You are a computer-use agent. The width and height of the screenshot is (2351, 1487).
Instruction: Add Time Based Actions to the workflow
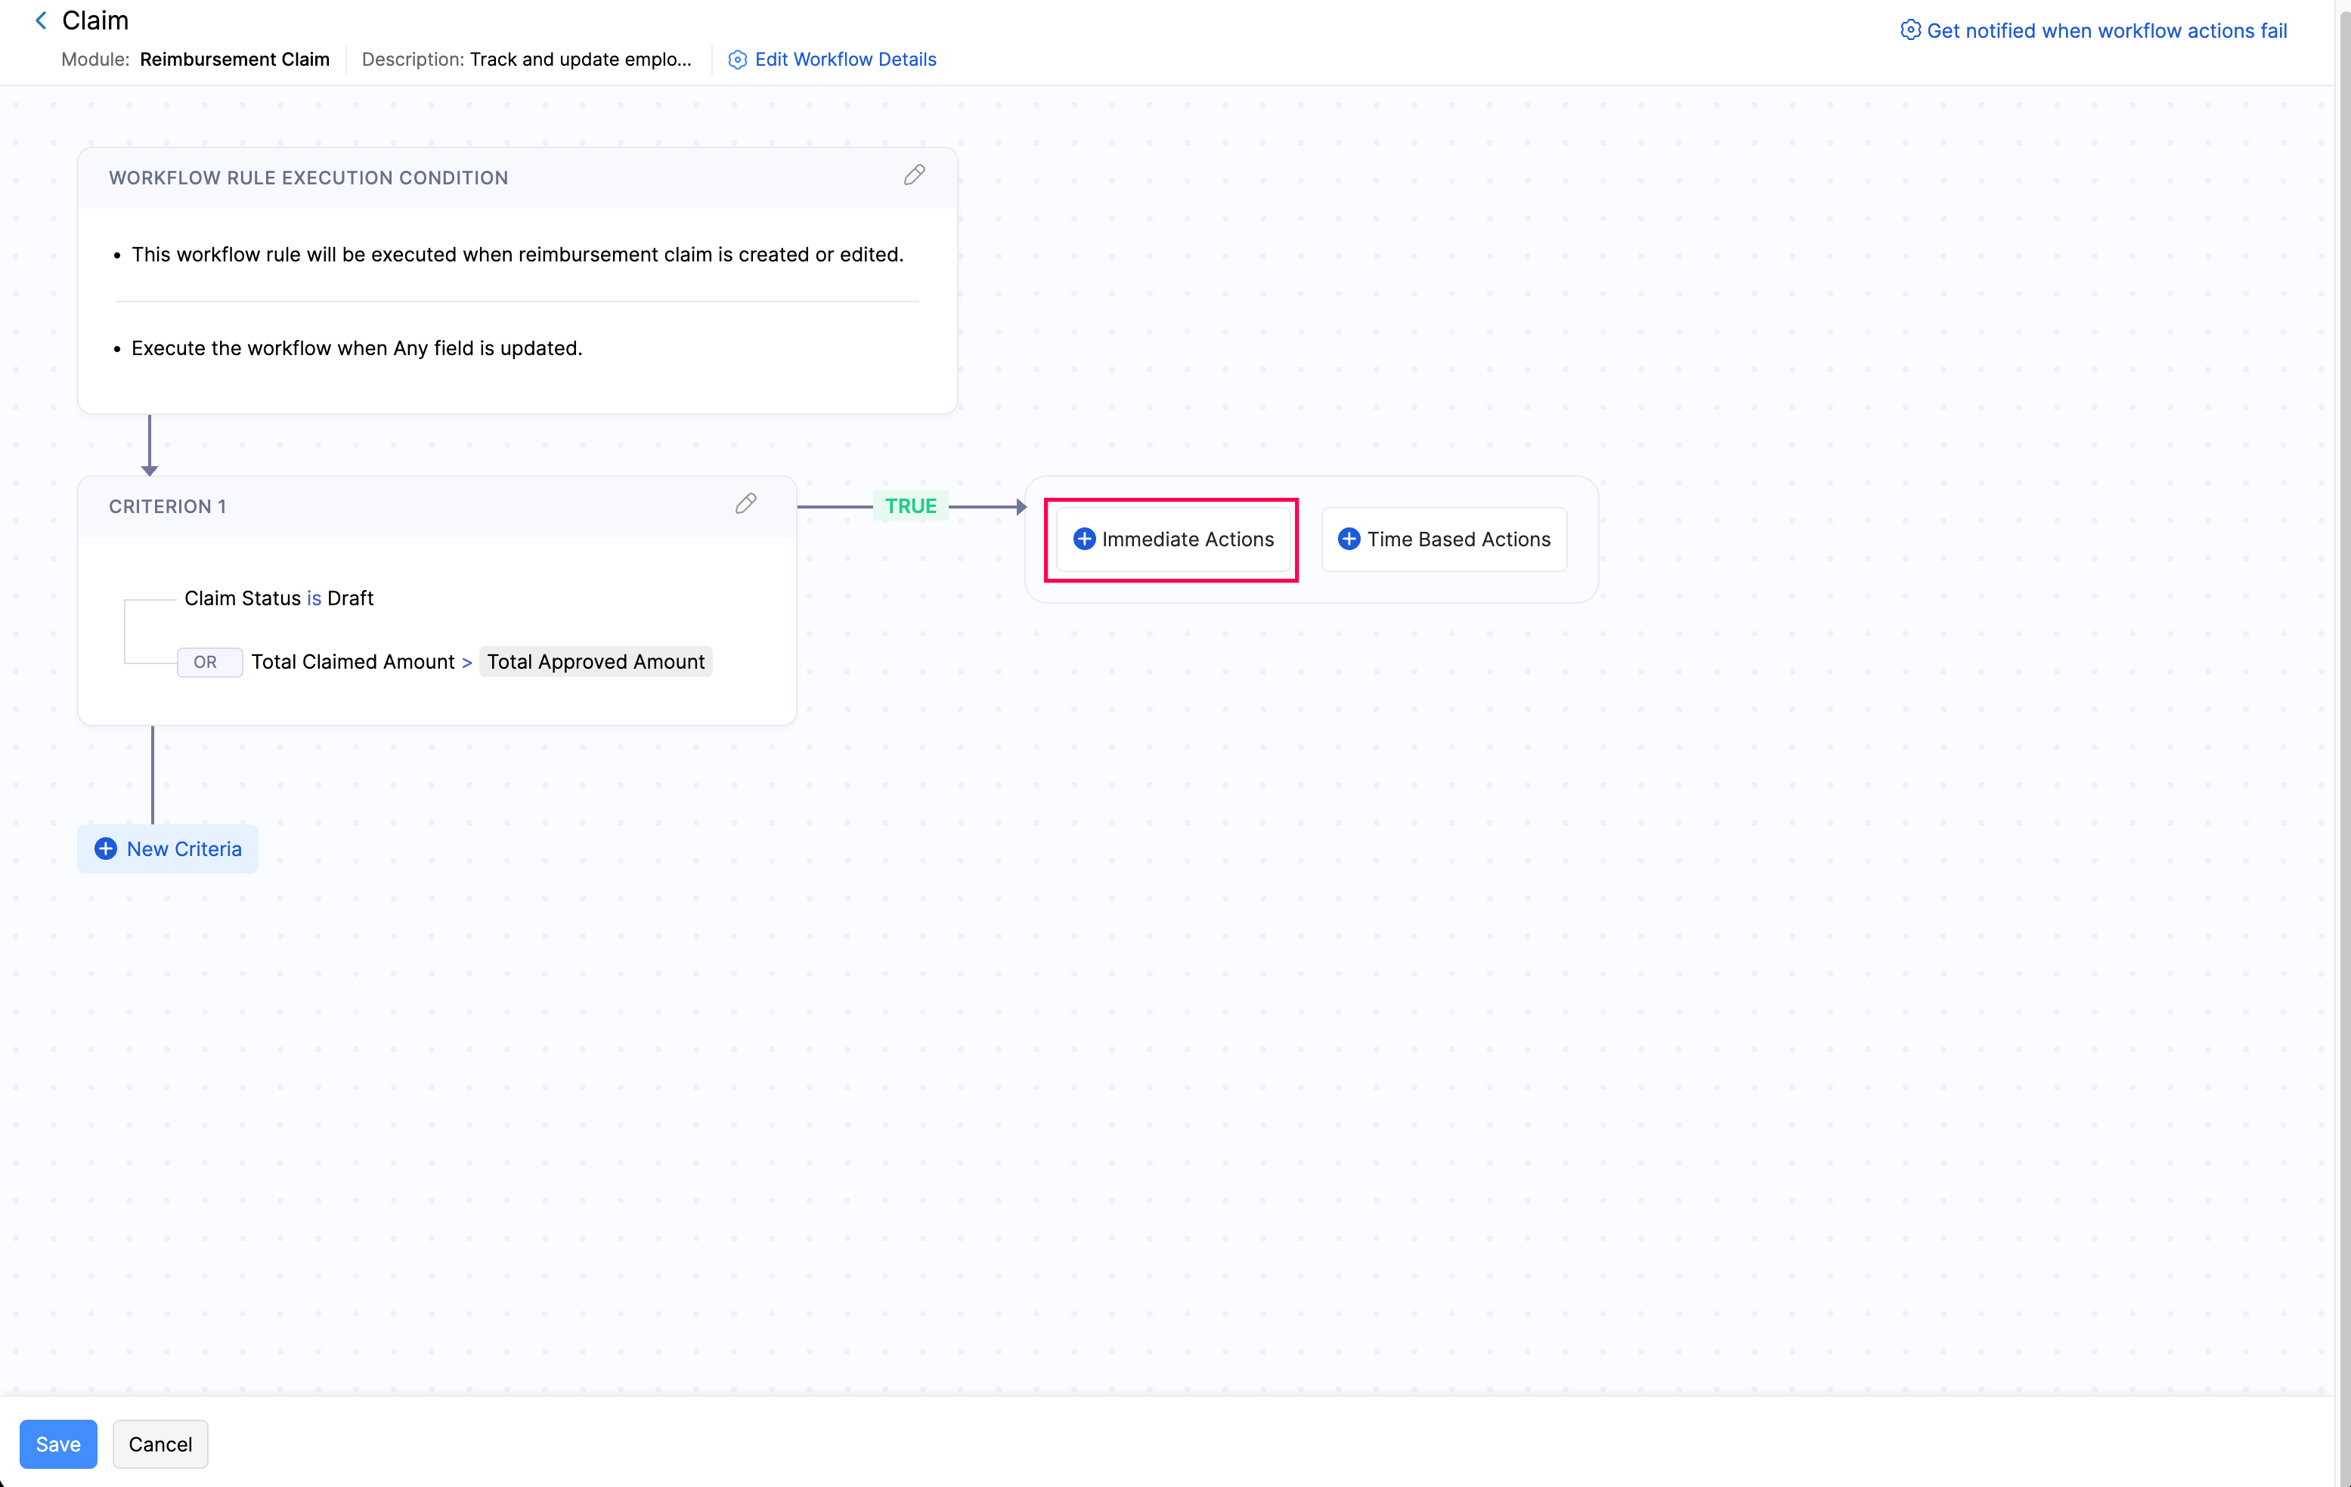coord(1444,539)
